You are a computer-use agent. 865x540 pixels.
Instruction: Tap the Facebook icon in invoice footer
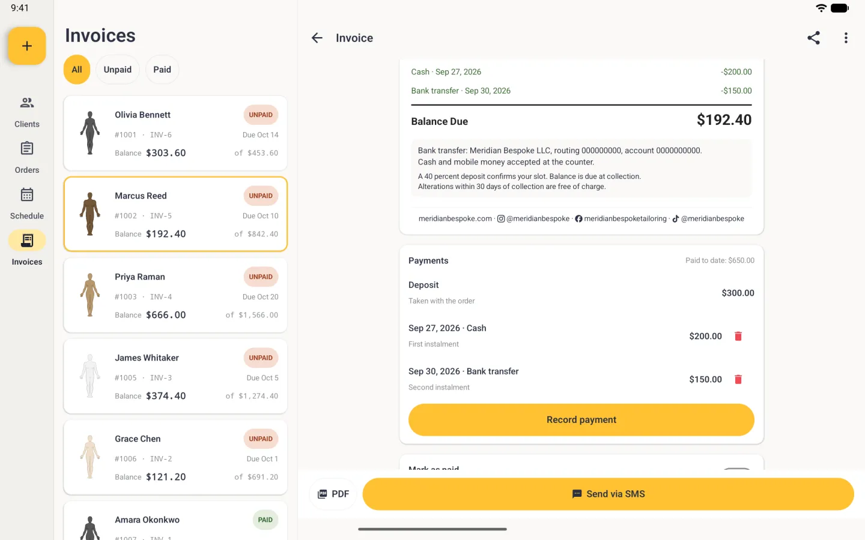tap(578, 219)
